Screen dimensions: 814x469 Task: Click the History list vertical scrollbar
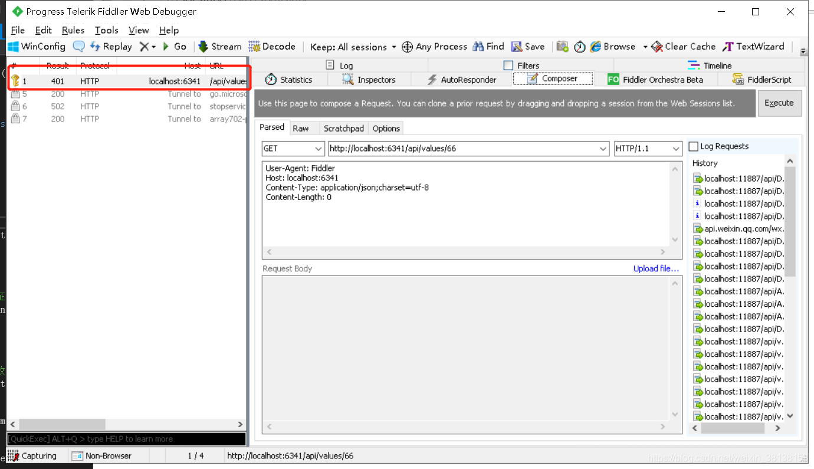(x=790, y=221)
